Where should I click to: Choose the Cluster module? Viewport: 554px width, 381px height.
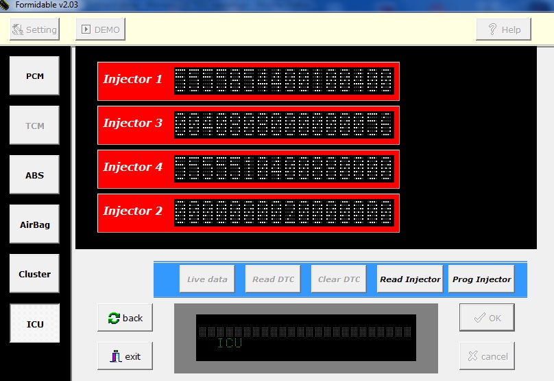click(x=34, y=274)
